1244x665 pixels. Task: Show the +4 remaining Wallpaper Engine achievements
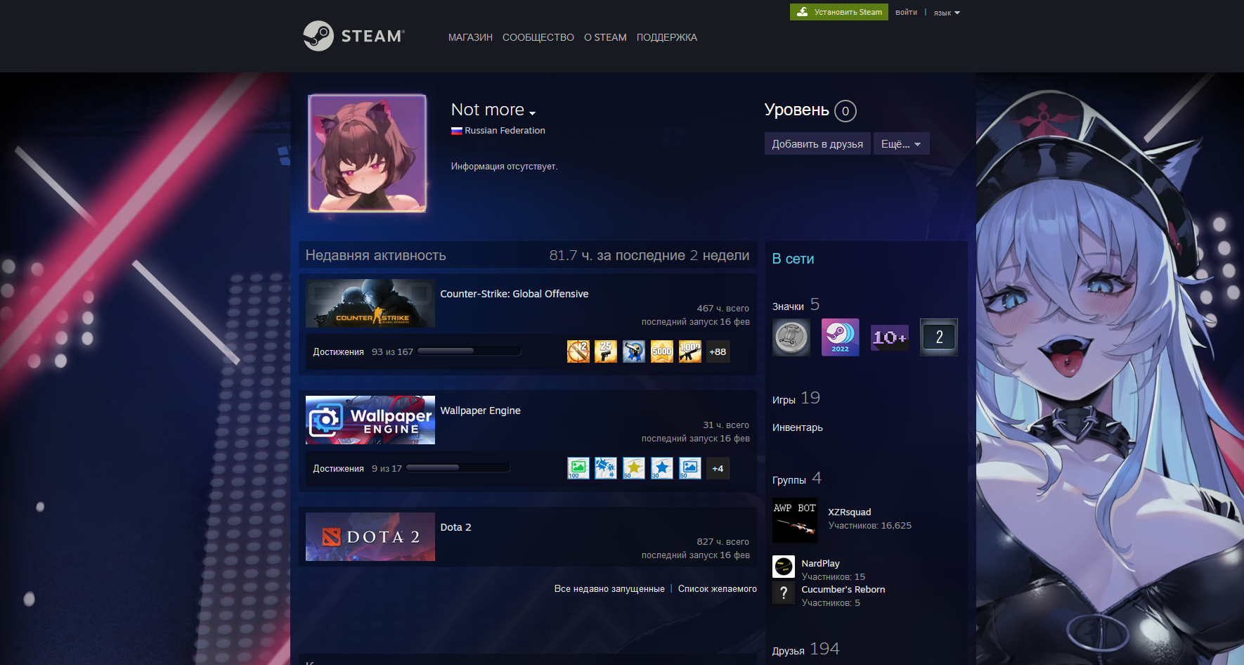click(x=718, y=468)
